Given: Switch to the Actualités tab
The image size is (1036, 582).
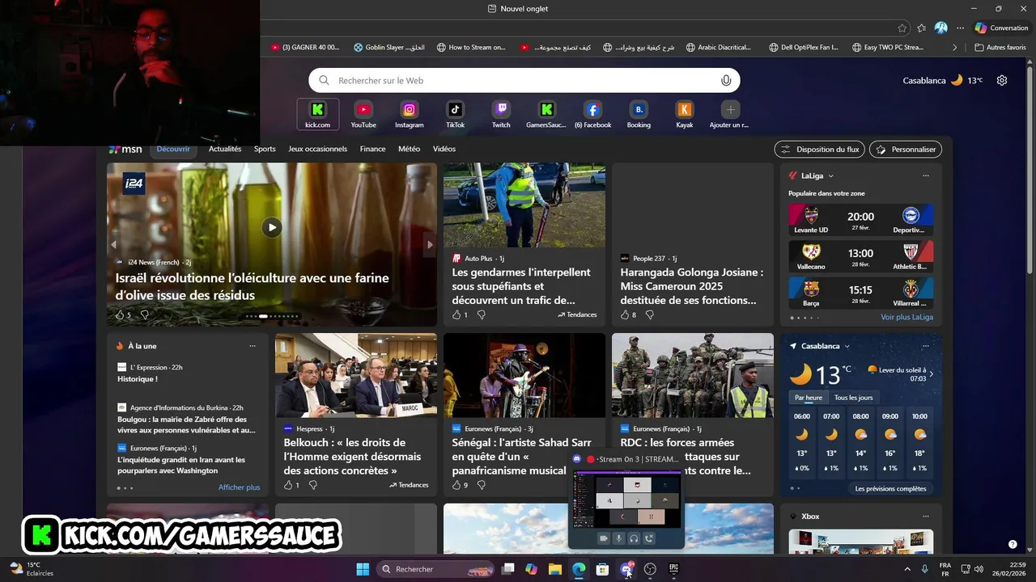Looking at the screenshot, I should click(225, 149).
